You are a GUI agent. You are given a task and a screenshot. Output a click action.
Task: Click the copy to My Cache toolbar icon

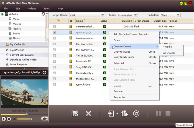[124, 113]
